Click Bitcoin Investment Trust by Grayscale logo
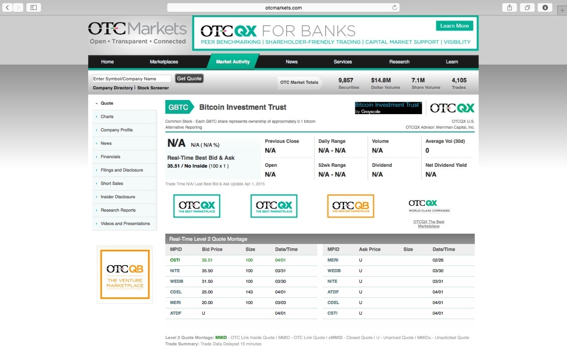 point(388,108)
